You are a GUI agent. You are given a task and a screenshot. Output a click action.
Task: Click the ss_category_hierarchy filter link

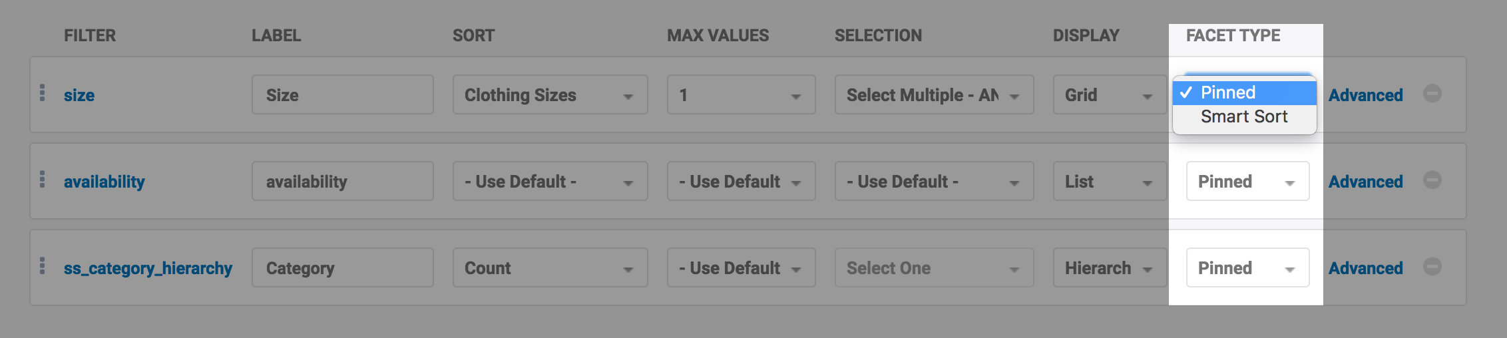148,268
